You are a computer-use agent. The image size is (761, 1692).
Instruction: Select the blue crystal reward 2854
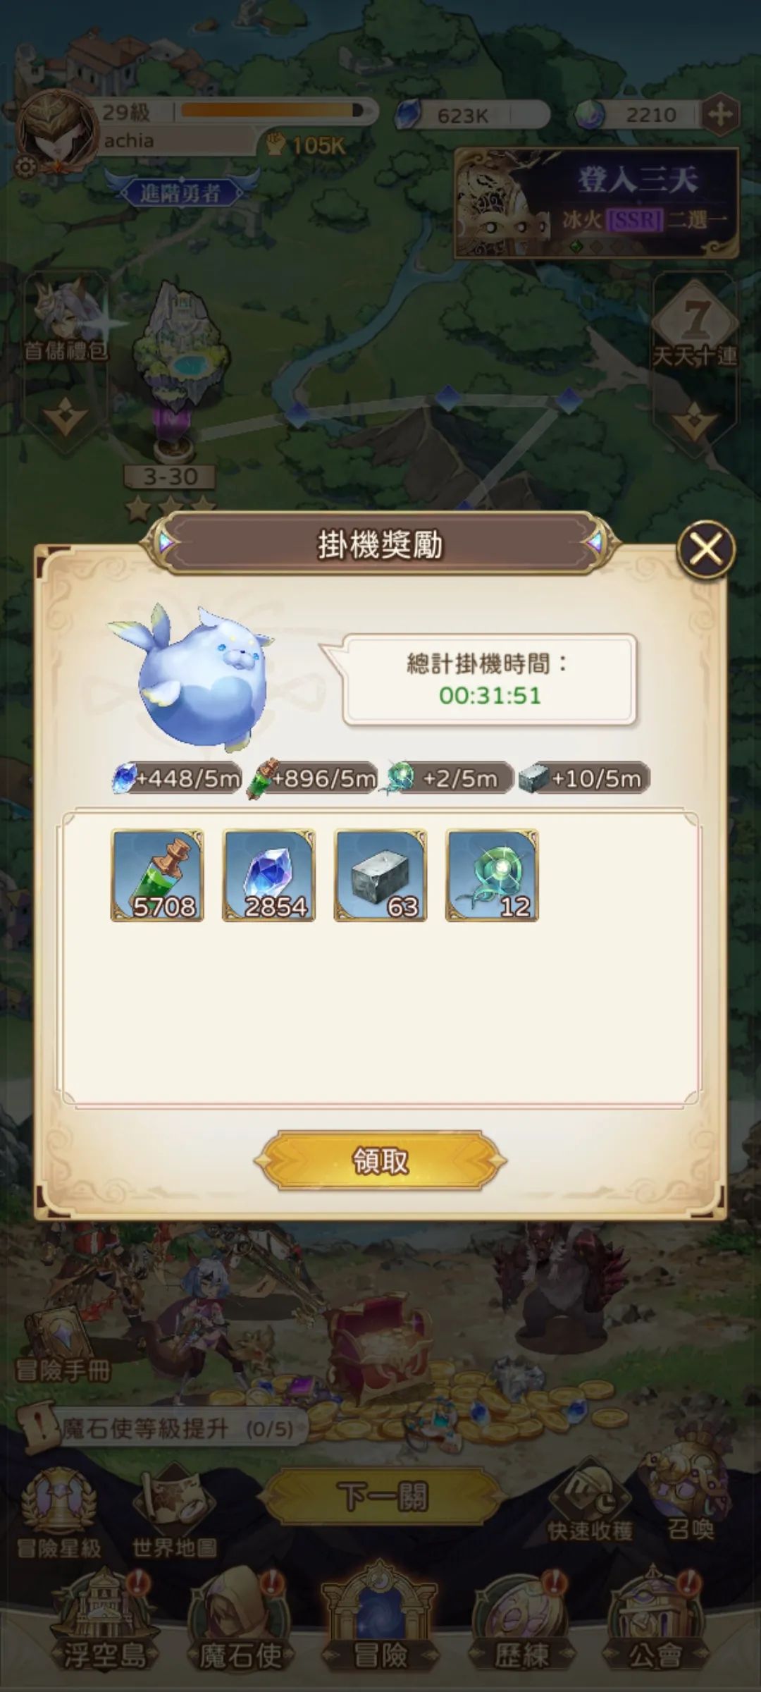[268, 875]
